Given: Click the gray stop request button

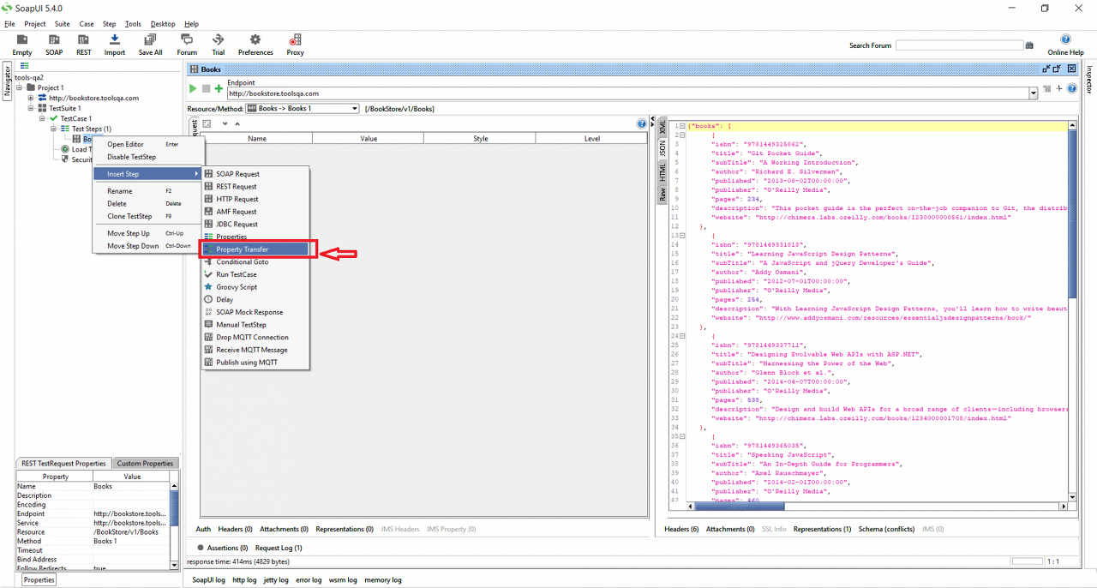Looking at the screenshot, I should point(206,88).
